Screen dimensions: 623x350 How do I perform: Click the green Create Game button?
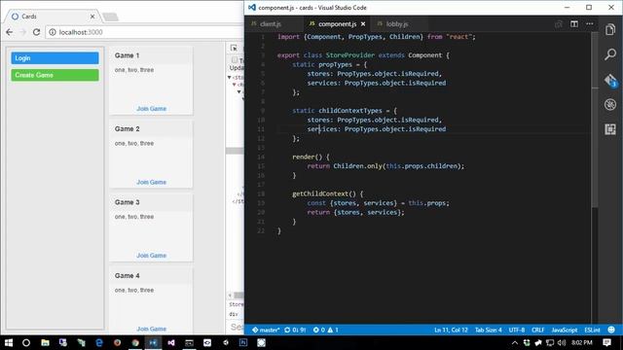coord(55,75)
